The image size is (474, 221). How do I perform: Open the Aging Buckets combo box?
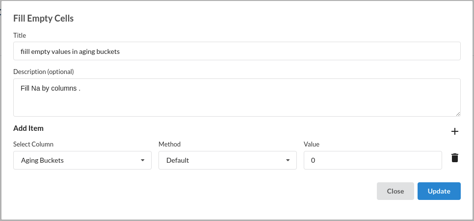[82, 160]
